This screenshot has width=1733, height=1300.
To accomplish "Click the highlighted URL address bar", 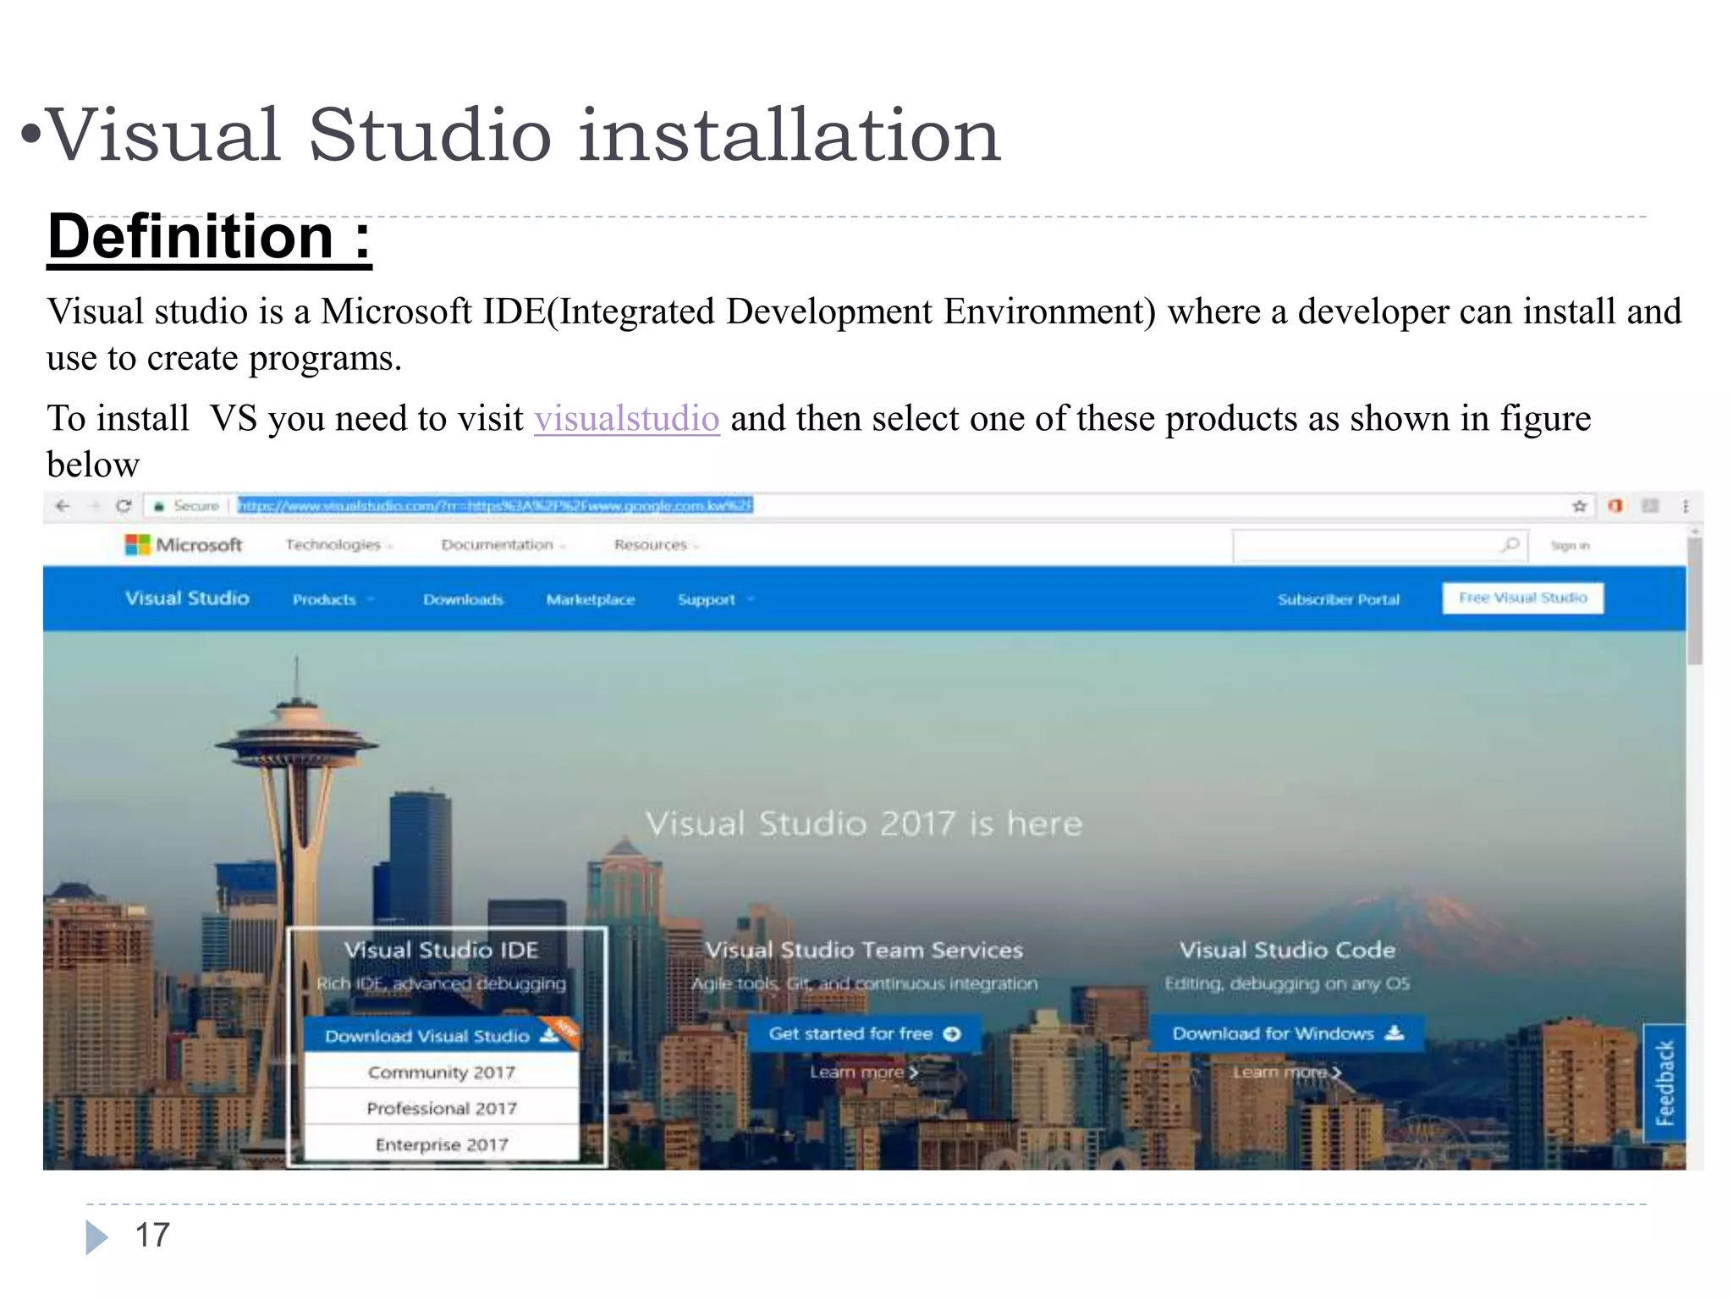I will coord(495,506).
